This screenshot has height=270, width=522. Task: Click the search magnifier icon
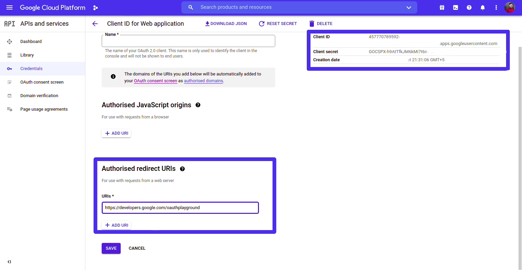click(191, 7)
